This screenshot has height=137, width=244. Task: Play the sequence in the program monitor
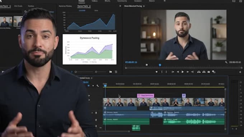point(183,72)
